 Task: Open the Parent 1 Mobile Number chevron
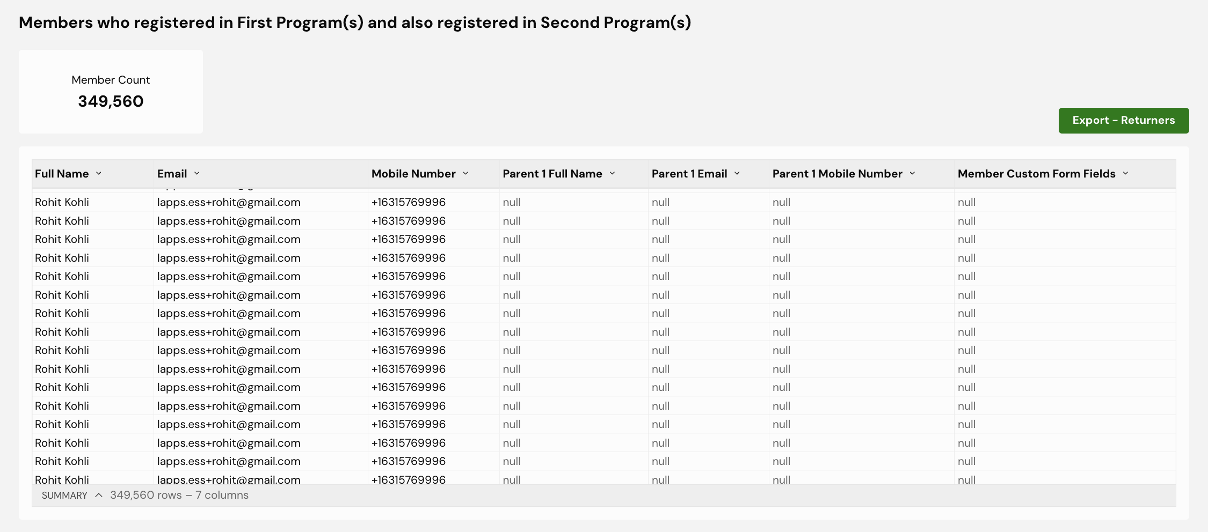point(912,173)
